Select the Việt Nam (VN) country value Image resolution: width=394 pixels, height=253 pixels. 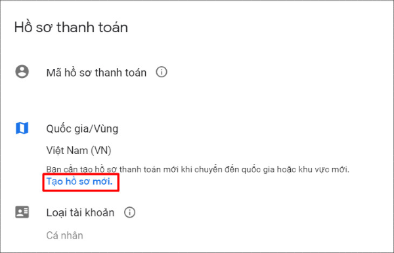[79, 151]
